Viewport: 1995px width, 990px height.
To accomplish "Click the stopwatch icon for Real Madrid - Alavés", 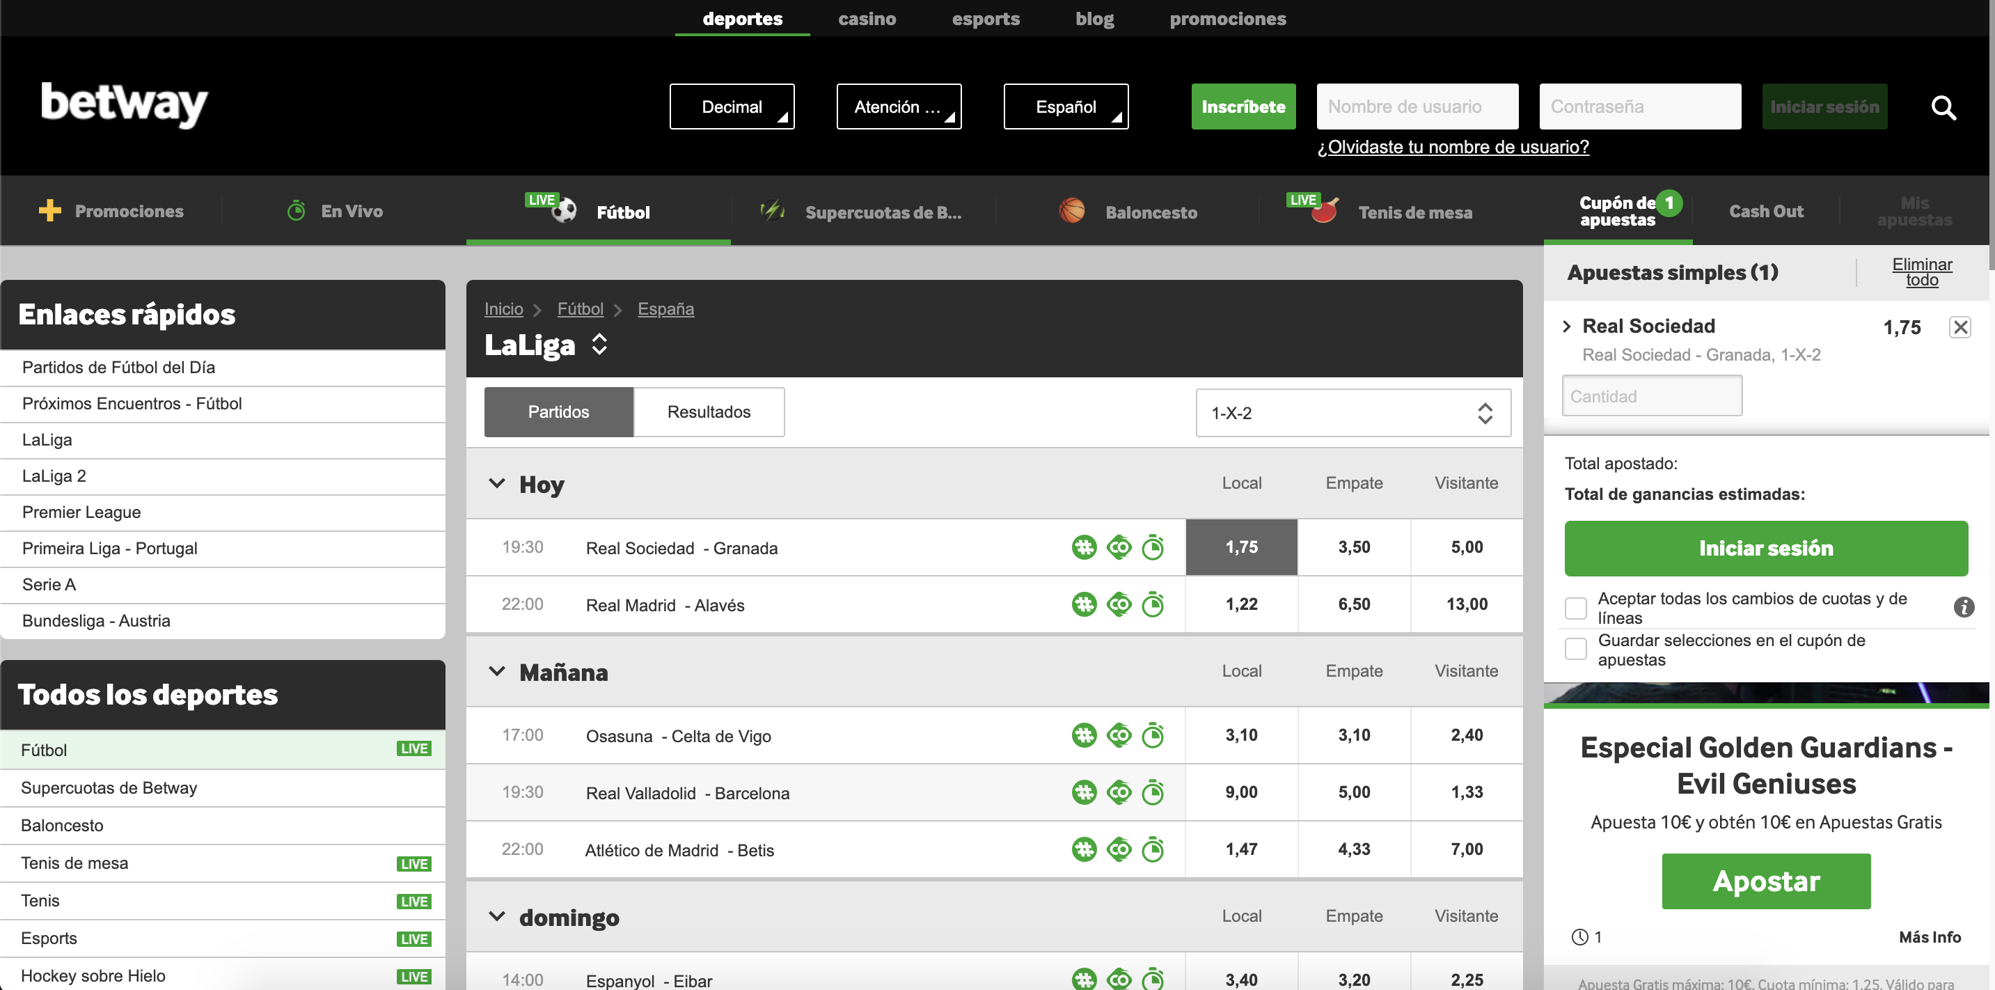I will pyautogui.click(x=1153, y=604).
